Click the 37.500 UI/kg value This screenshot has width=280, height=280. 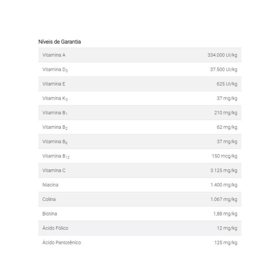(x=224, y=69)
